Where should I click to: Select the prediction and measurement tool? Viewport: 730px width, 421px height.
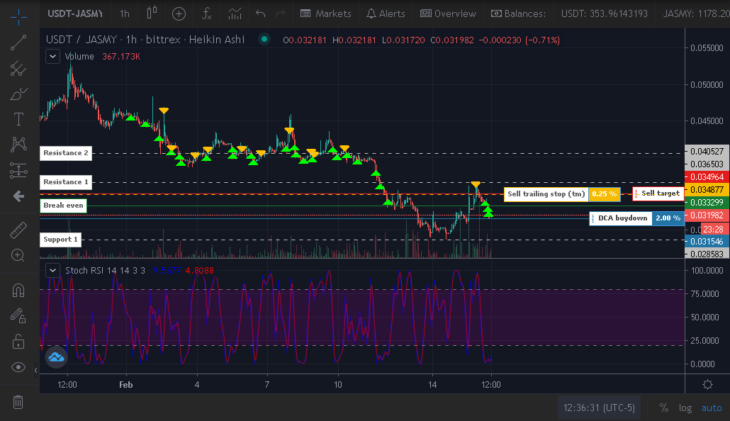[x=18, y=170]
